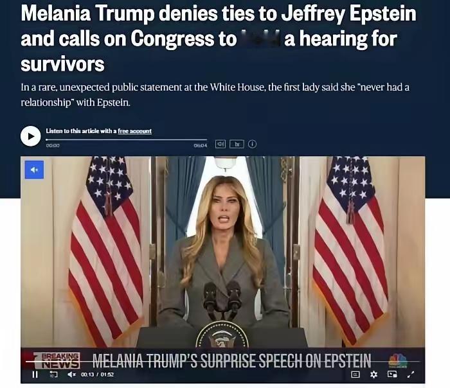Click the video frame showing the podium
Image resolution: width=450 pixels, height=388 pixels.
pyautogui.click(x=222, y=252)
